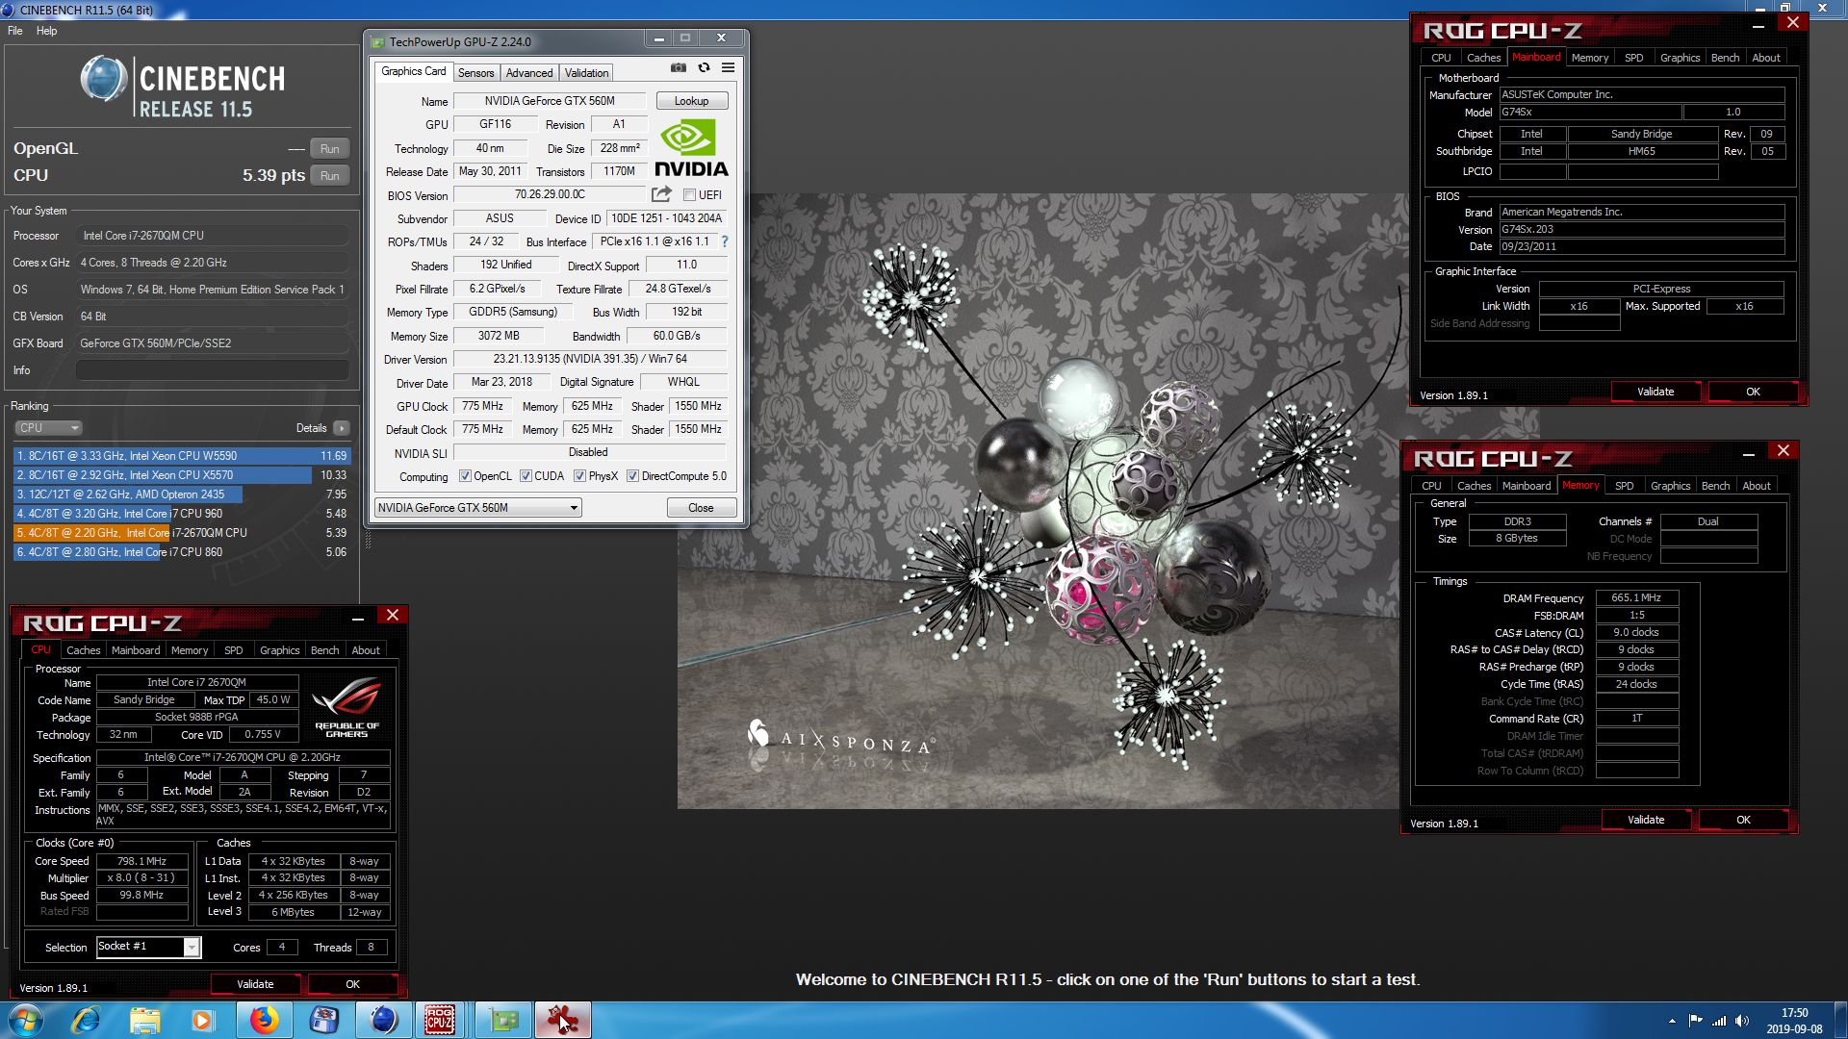Click the Republic of Gamers logo in CPU-Z

point(346,708)
